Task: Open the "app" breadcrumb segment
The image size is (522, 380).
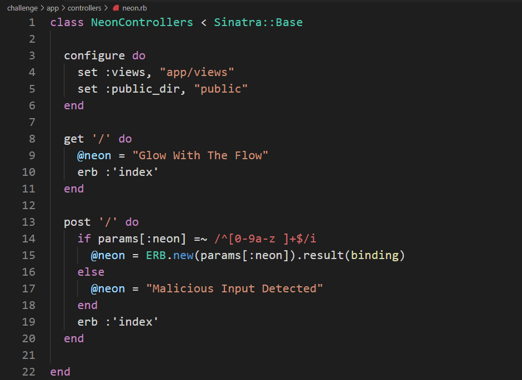Action: click(52, 8)
